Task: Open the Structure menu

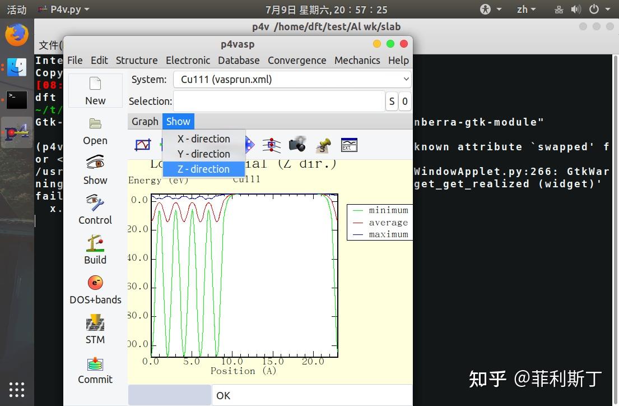Action: coord(137,60)
